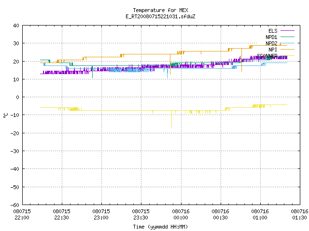This screenshot has width=309, height=231.
Task: Click the y-axis label -20
Action: click(15, 133)
